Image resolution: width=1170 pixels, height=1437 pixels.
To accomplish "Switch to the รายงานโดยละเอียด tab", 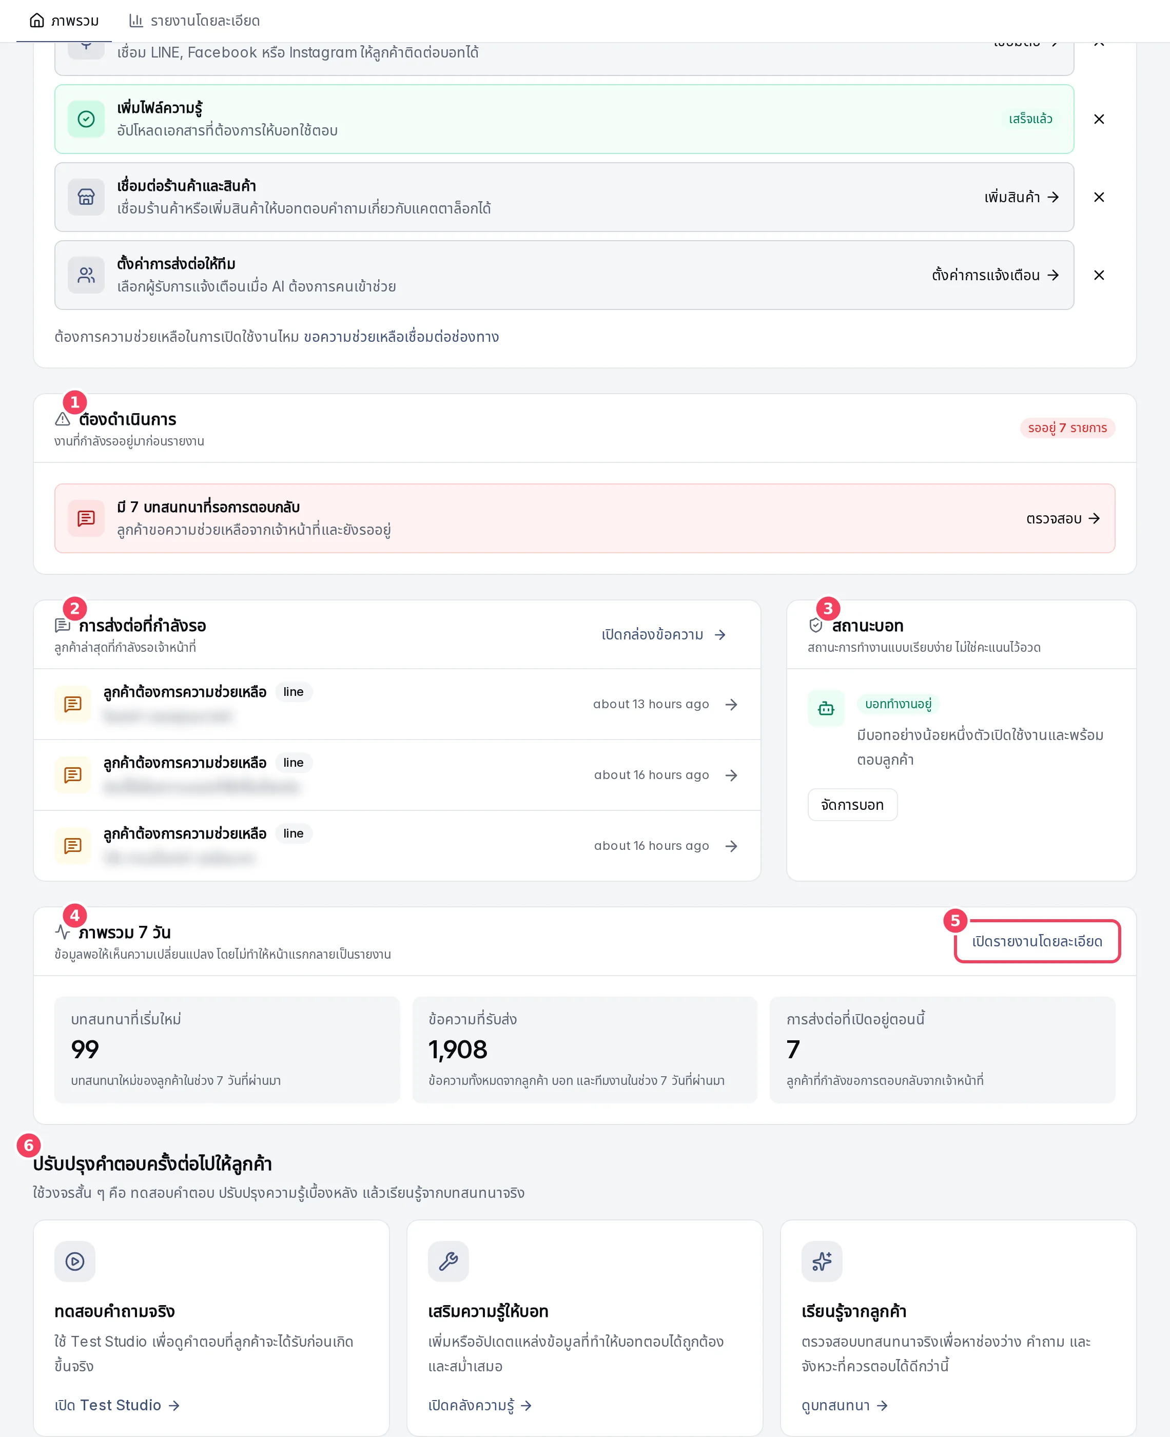I will click(194, 21).
